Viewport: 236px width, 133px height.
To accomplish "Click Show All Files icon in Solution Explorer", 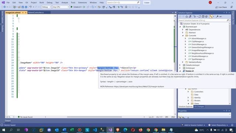I will [206, 16].
